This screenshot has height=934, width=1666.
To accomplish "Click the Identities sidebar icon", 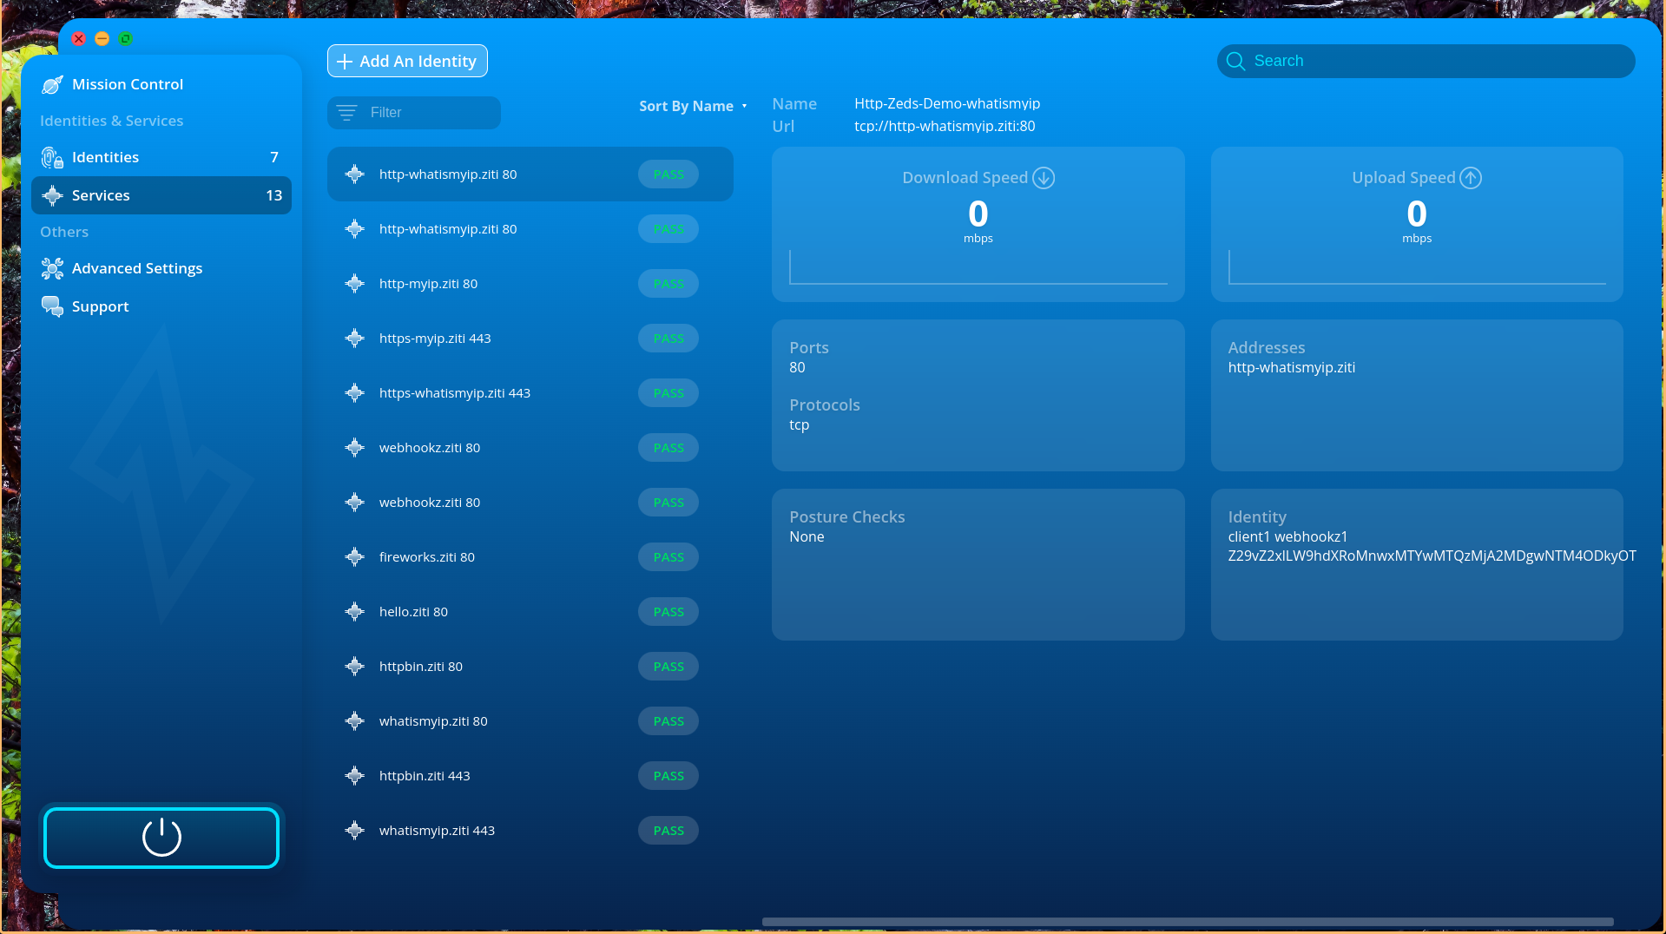I will [x=52, y=157].
